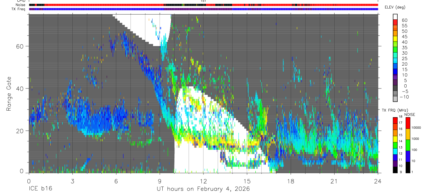Click the red top segment of NOISE bar
Viewport: 425px width, 196px height.
coord(408,123)
